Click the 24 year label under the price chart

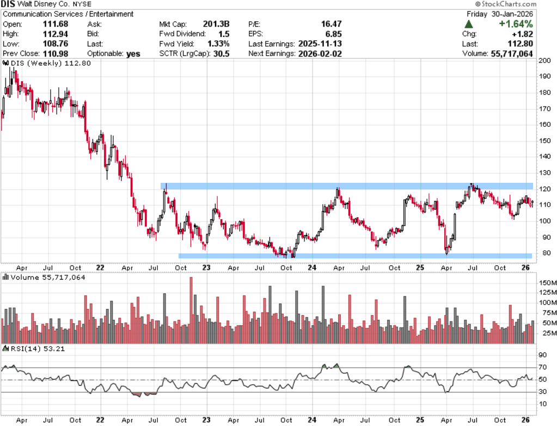(312, 268)
